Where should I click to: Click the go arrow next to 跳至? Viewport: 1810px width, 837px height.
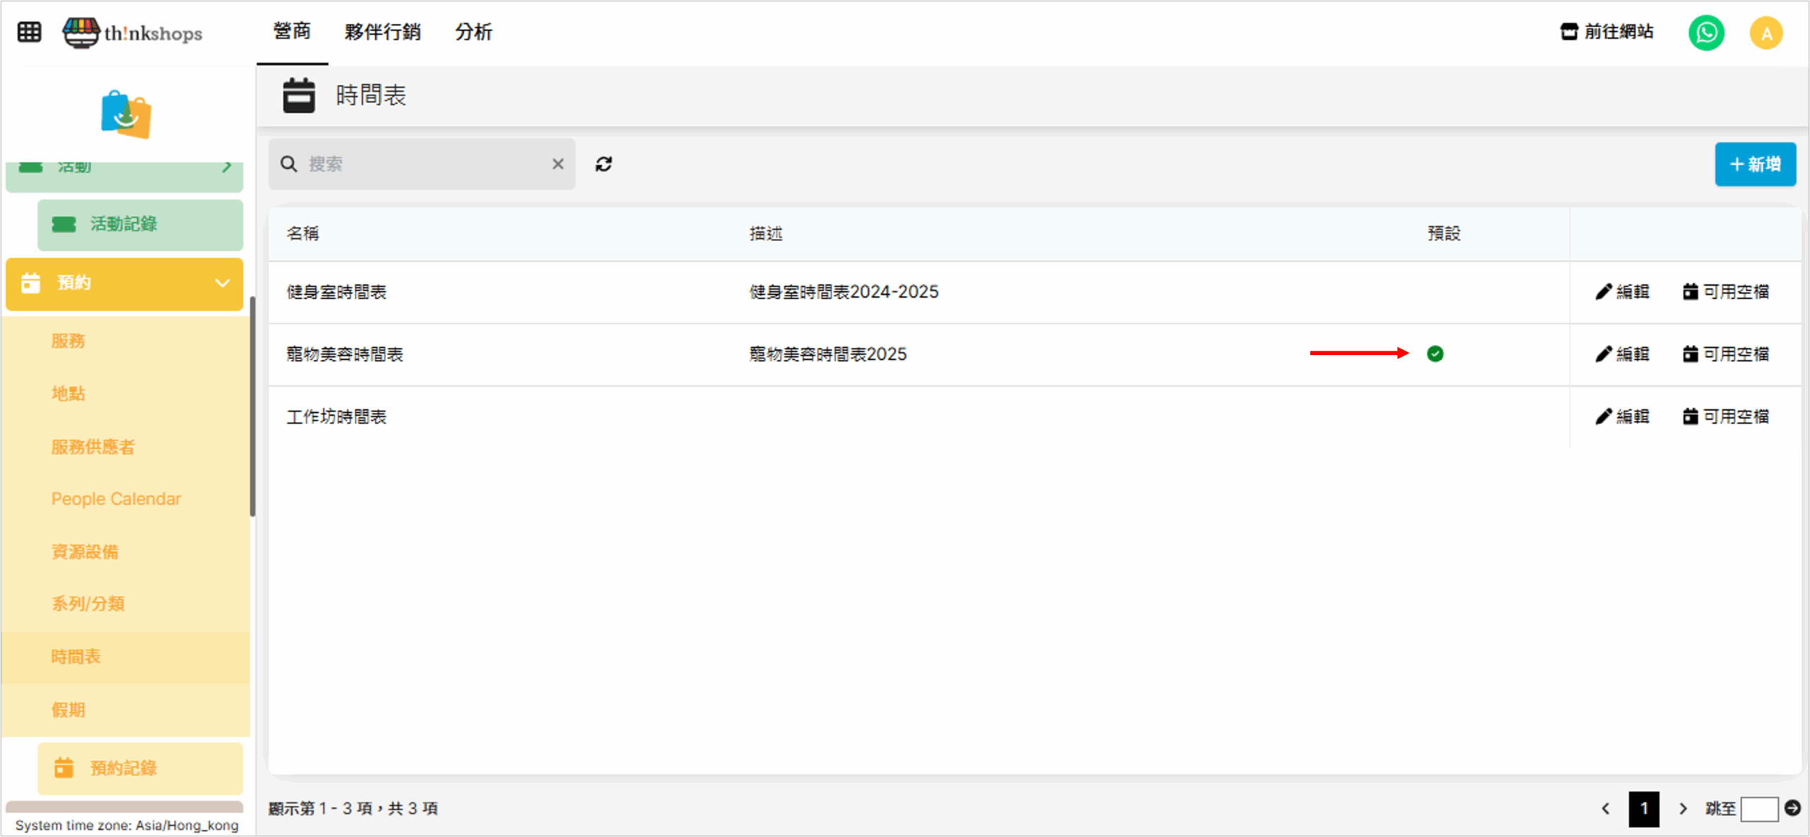pyautogui.click(x=1792, y=807)
